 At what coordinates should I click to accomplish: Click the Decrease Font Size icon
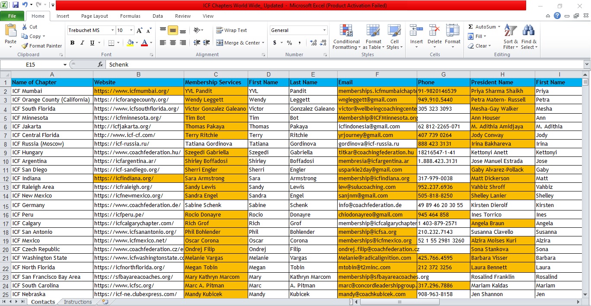pos(149,30)
